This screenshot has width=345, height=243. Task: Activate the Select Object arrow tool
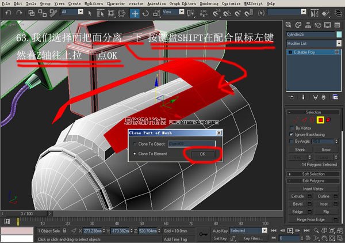pos(90,13)
